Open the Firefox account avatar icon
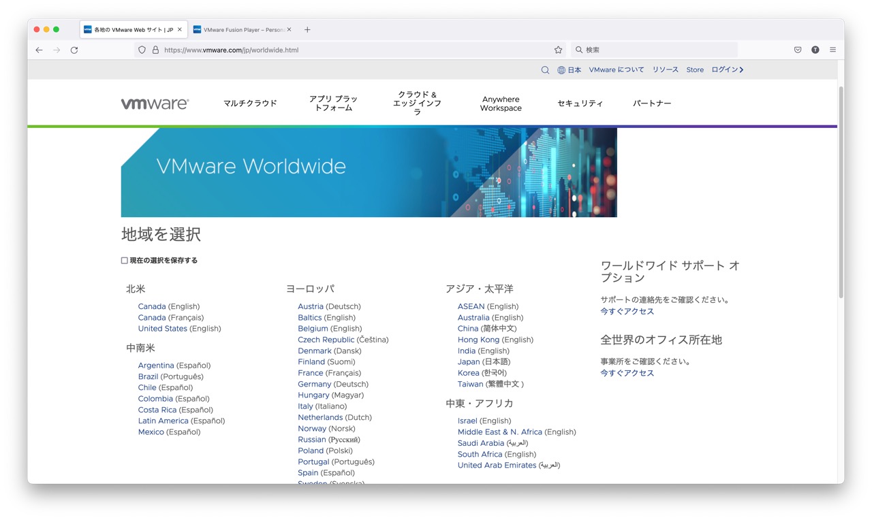Image resolution: width=872 pixels, height=520 pixels. coord(815,50)
